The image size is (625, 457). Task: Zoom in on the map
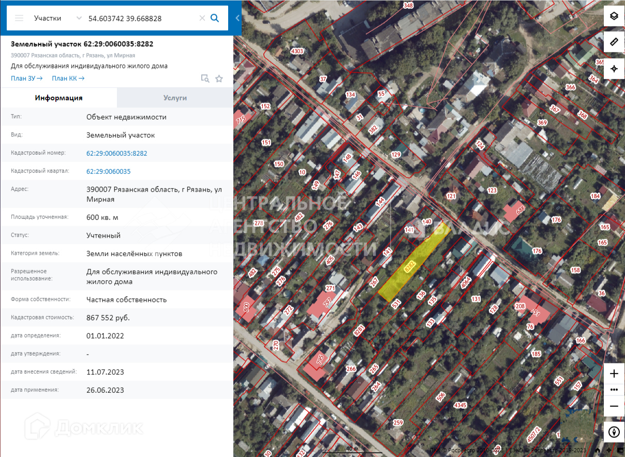pos(614,373)
